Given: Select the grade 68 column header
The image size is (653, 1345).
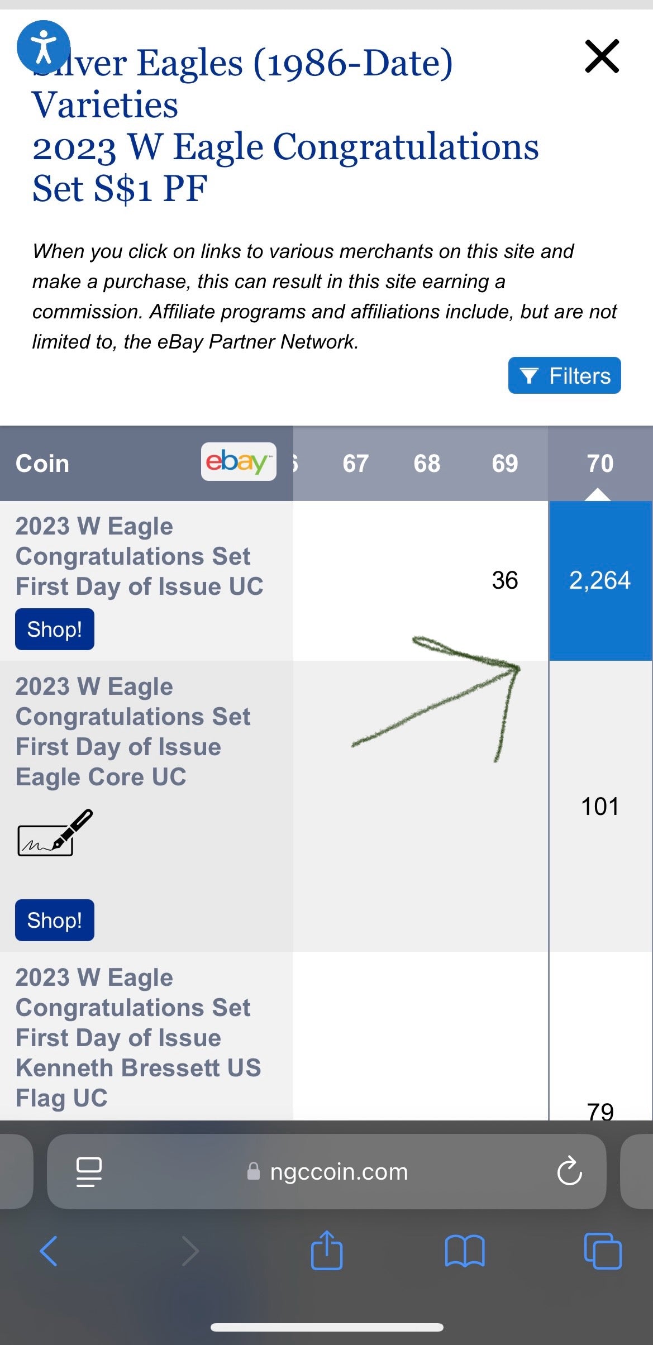Looking at the screenshot, I should click(427, 464).
